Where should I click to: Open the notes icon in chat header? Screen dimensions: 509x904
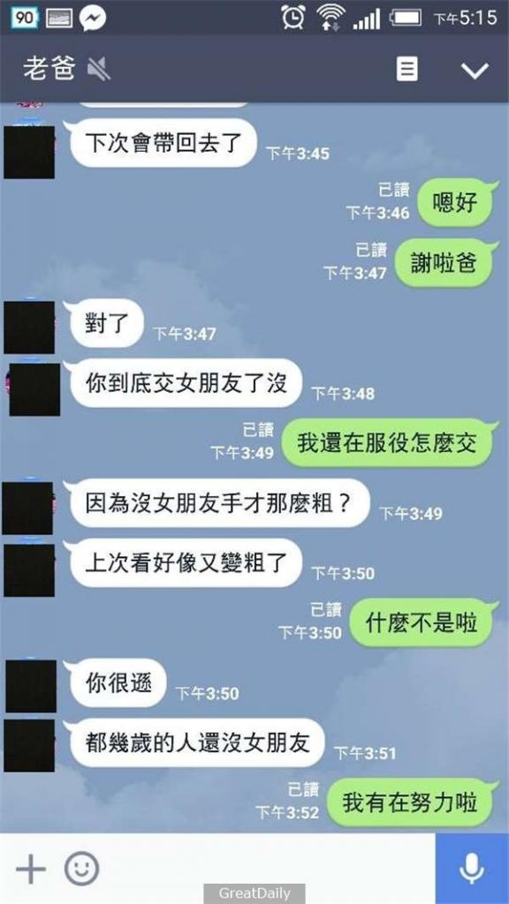tap(406, 70)
